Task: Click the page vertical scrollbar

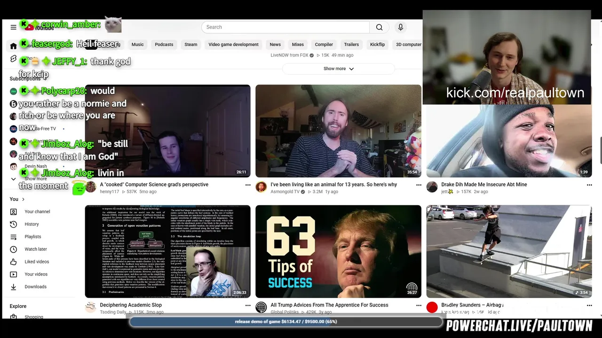Action: tap(601, 150)
